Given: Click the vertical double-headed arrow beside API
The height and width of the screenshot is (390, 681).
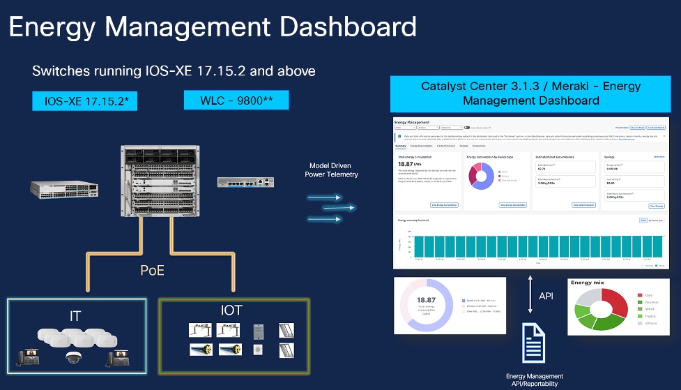Looking at the screenshot, I should pyautogui.click(x=530, y=294).
